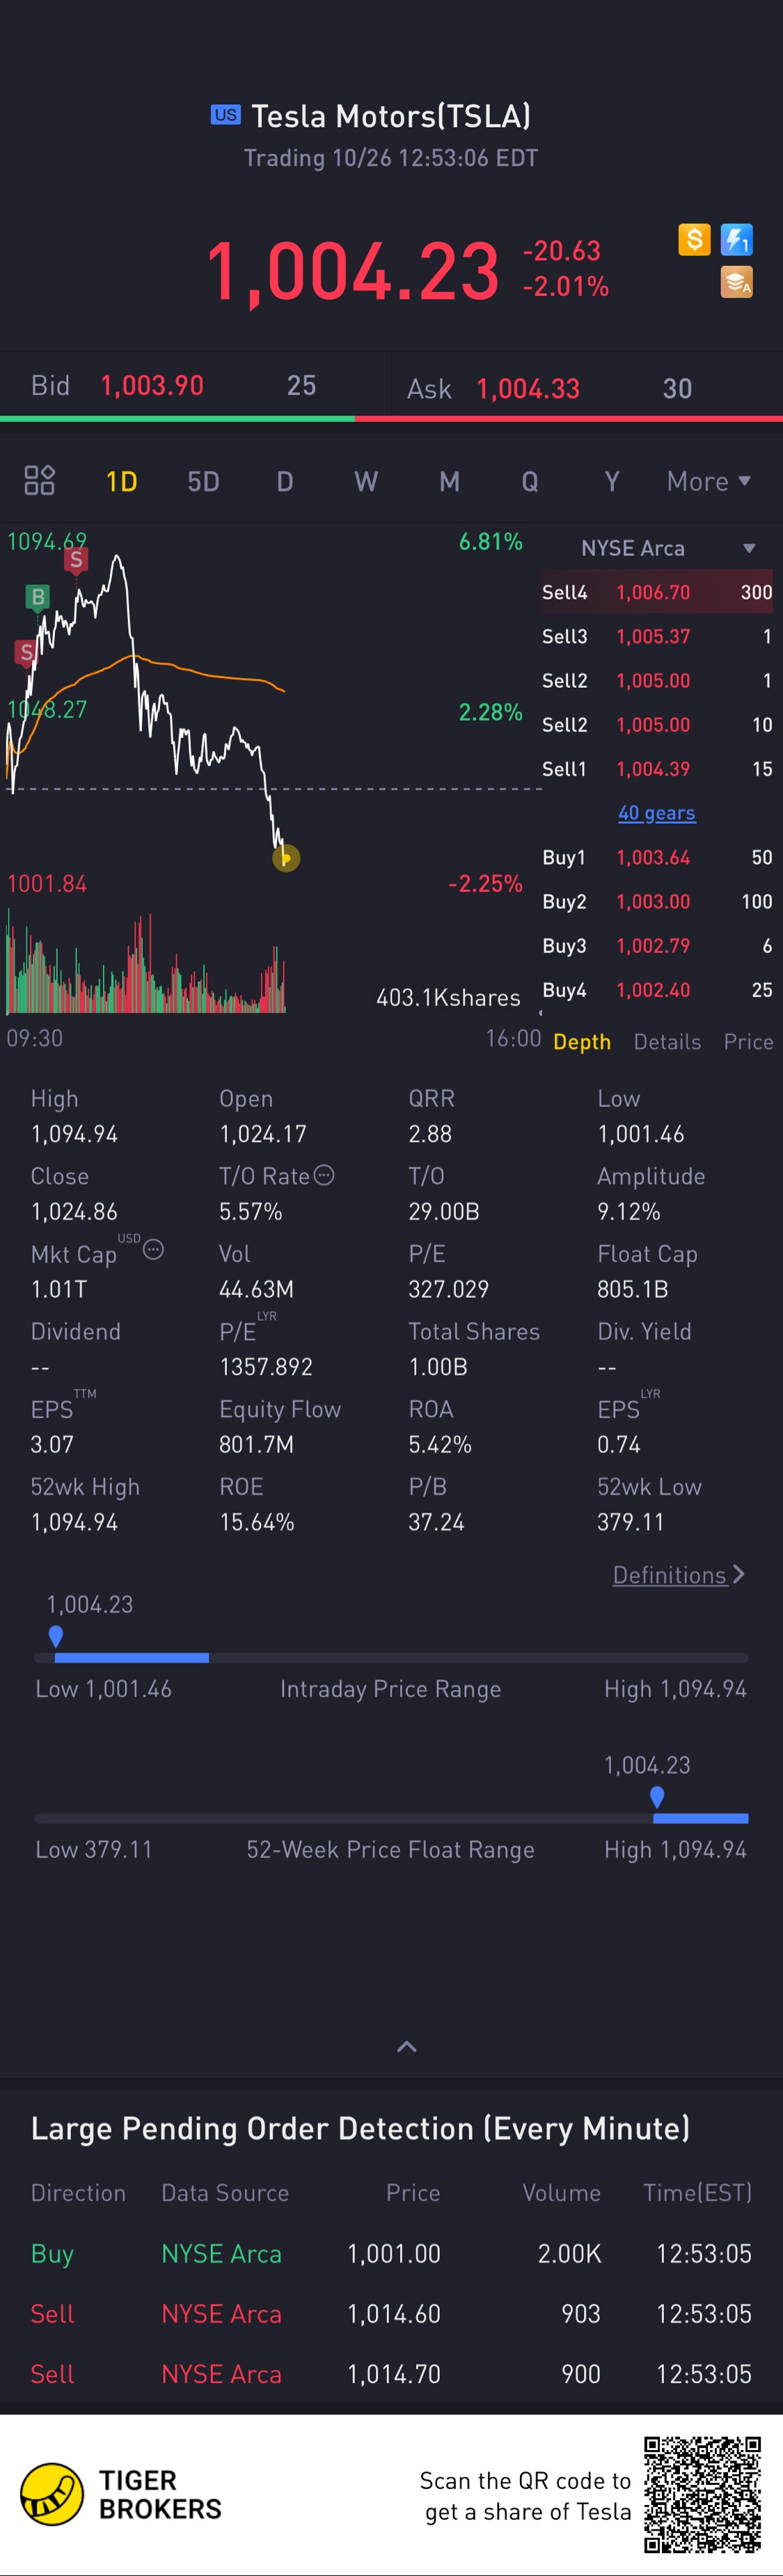Select the Details order book tab

(x=667, y=1042)
